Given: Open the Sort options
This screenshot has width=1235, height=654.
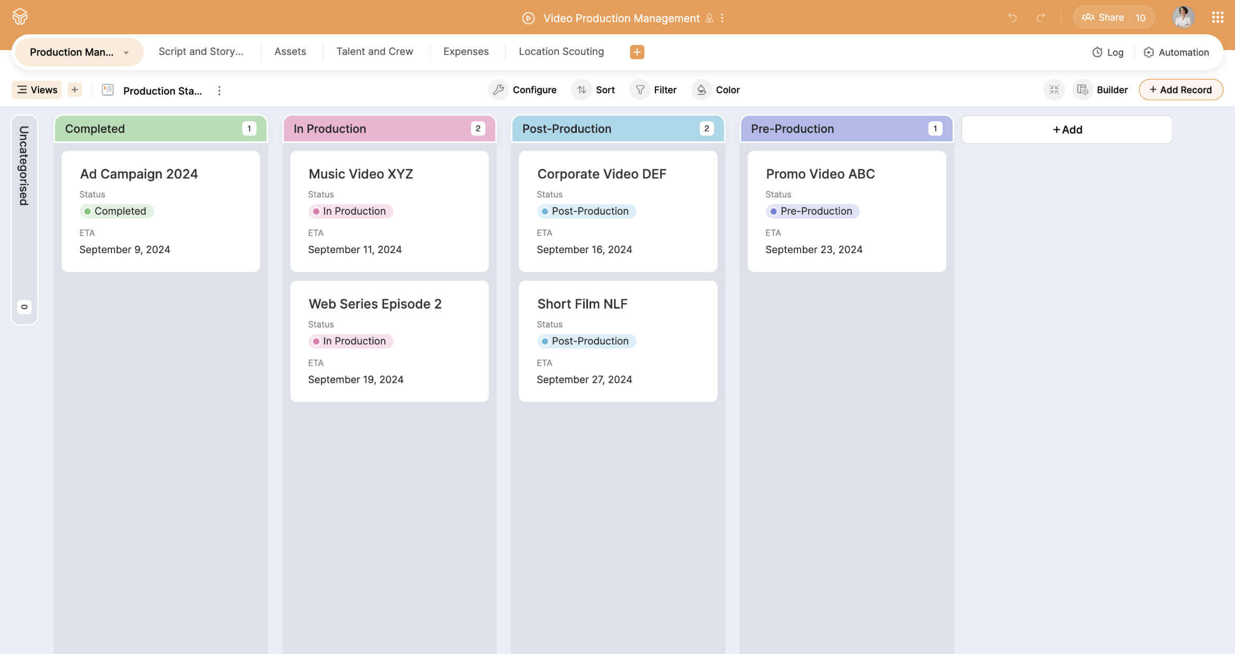Looking at the screenshot, I should 594,90.
